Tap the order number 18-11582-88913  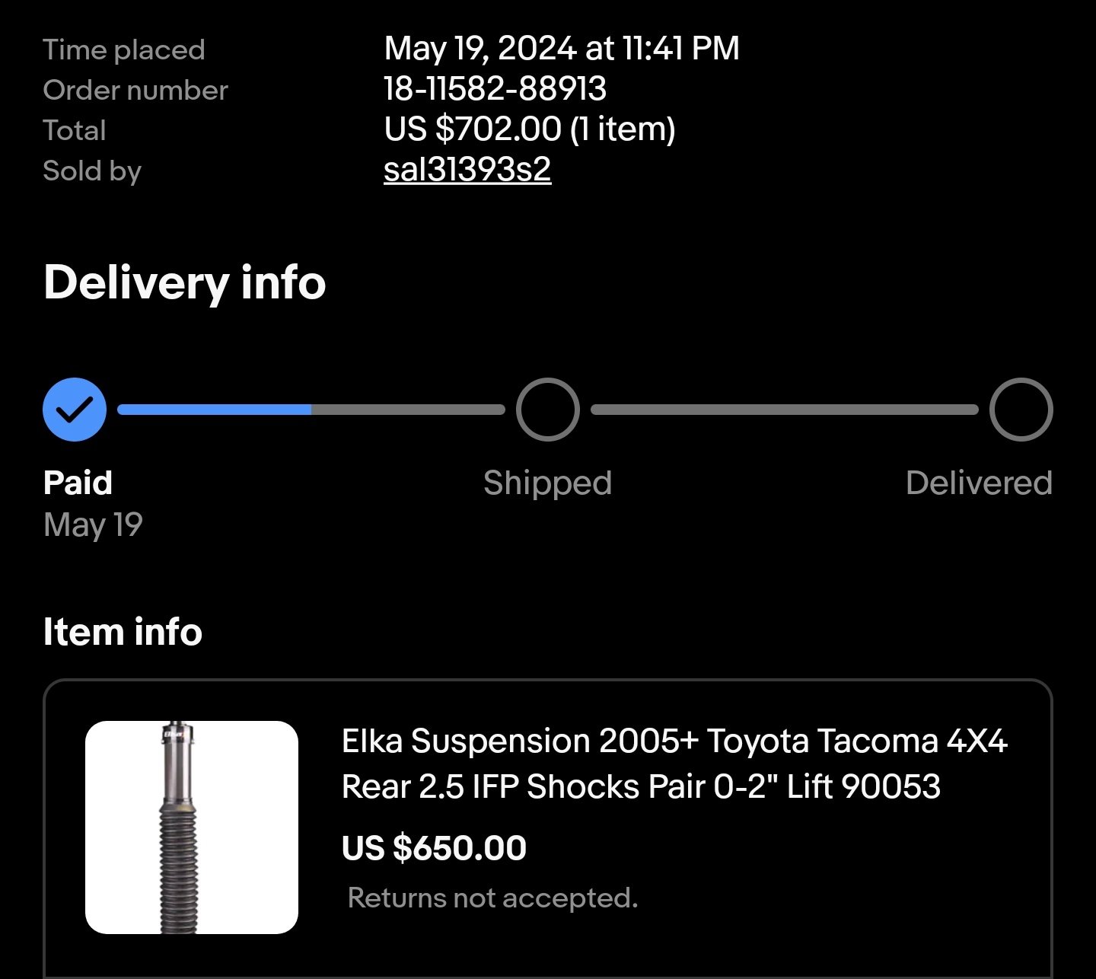495,89
